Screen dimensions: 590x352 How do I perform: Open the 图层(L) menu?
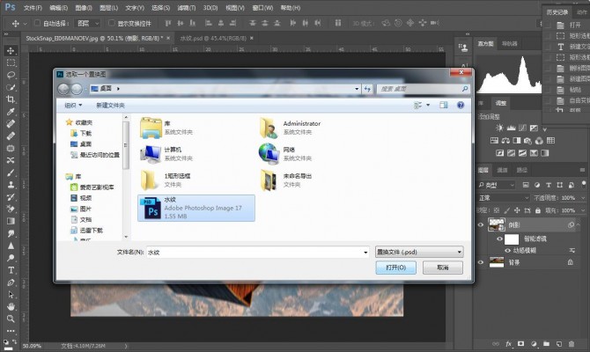pyautogui.click(x=108, y=8)
